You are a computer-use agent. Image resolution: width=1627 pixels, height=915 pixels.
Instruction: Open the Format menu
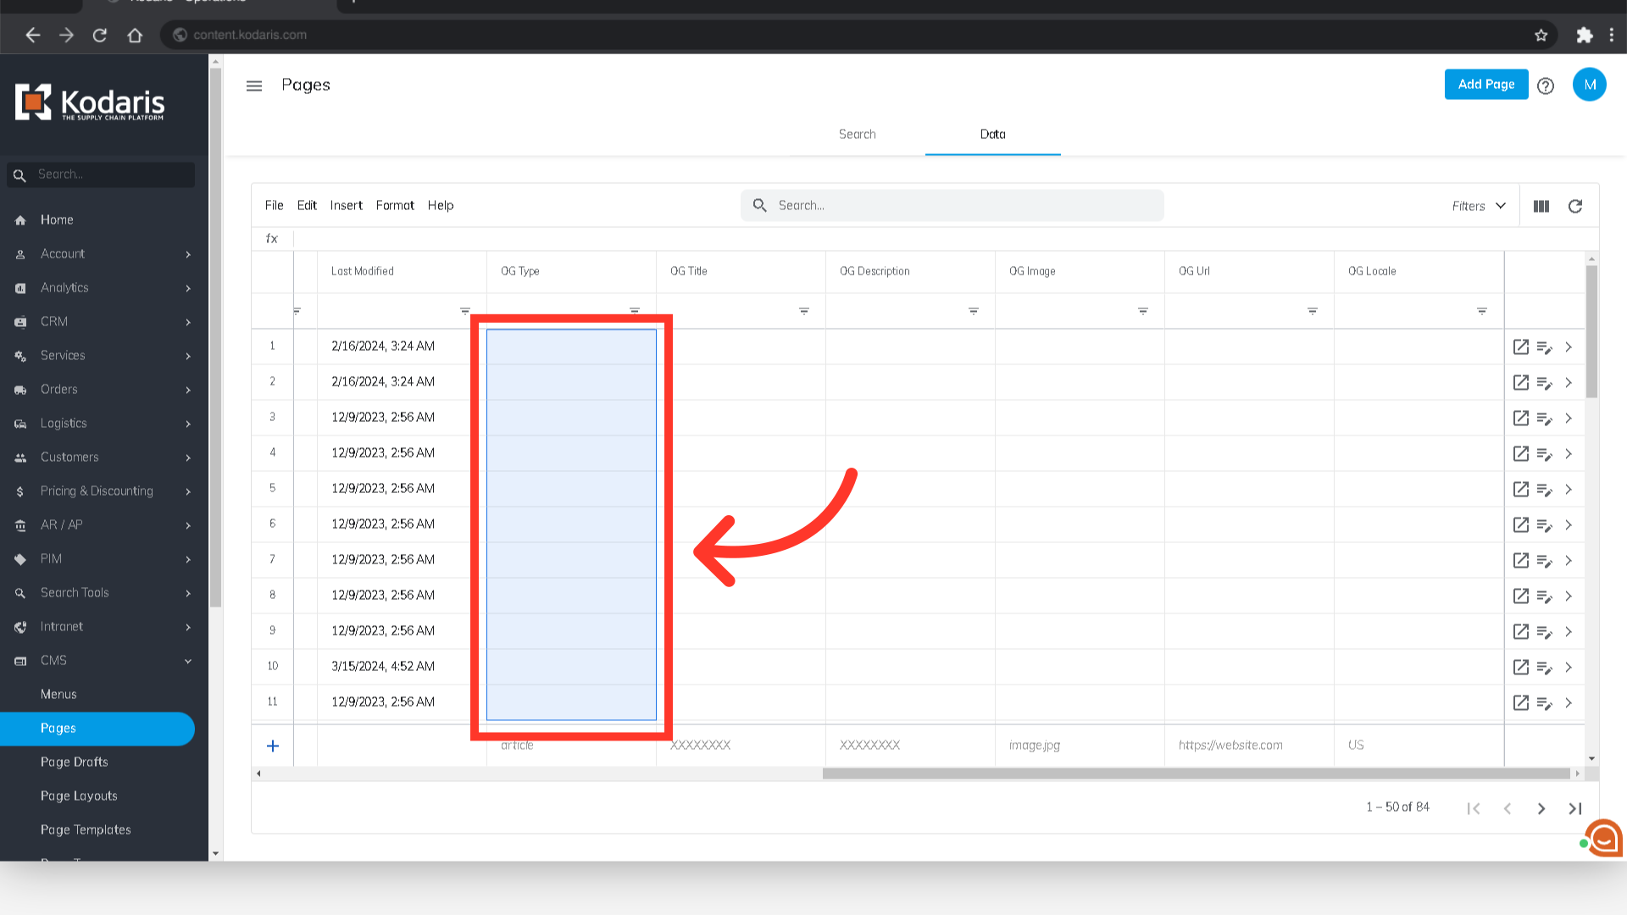395,205
